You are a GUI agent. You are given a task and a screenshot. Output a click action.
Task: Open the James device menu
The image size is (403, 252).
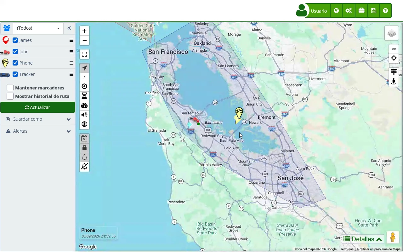tap(71, 40)
